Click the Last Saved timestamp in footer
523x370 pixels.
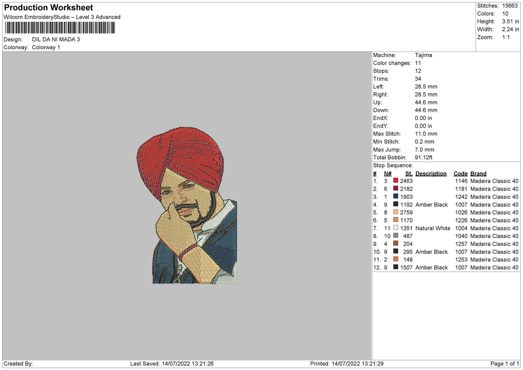pos(172,364)
